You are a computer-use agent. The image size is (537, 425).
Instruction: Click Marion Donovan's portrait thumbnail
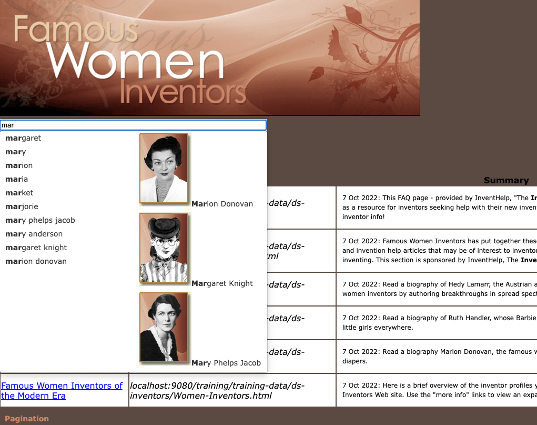164,169
